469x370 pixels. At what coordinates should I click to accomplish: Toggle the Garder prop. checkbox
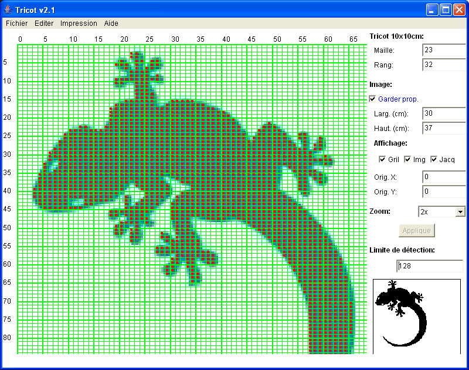coord(372,99)
